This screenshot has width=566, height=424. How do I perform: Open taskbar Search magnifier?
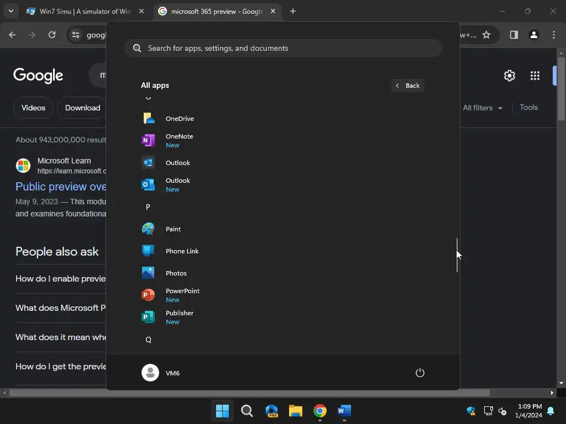247,411
